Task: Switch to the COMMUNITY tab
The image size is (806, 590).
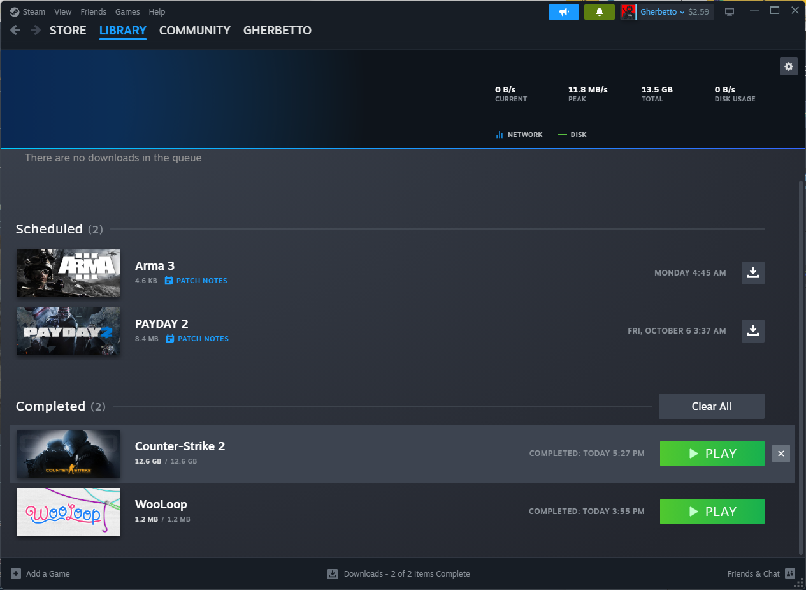Action: 195,31
